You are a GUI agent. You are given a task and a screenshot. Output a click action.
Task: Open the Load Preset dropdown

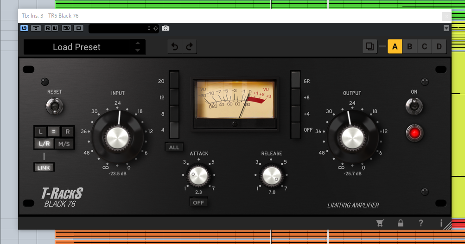click(77, 47)
